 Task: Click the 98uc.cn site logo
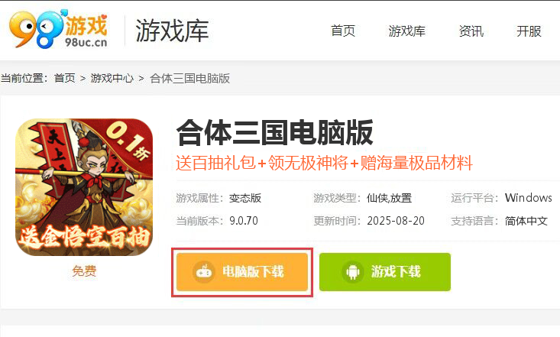(x=59, y=29)
